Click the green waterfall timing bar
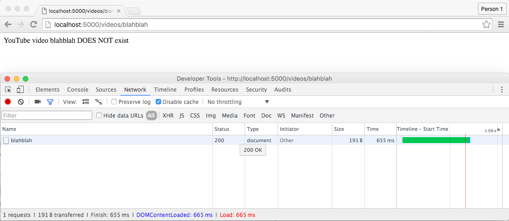 pos(436,140)
